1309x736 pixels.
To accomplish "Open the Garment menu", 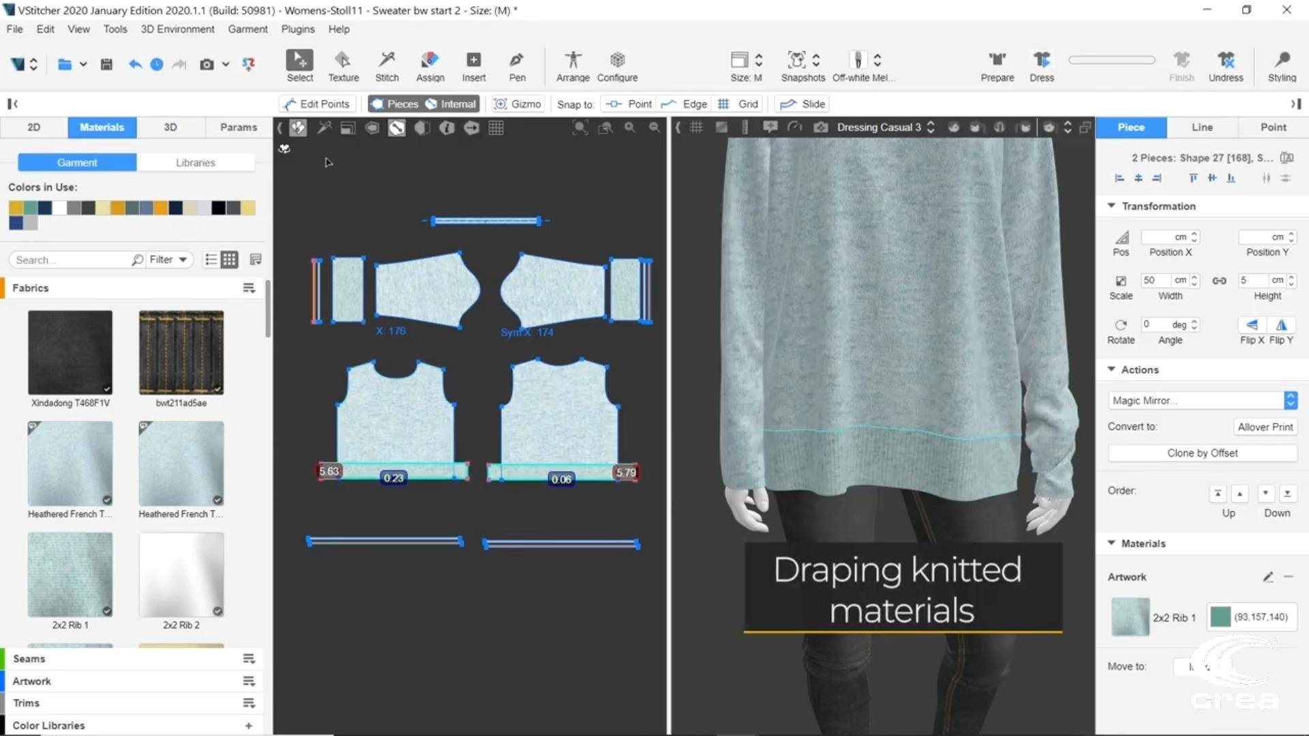I will tap(247, 29).
